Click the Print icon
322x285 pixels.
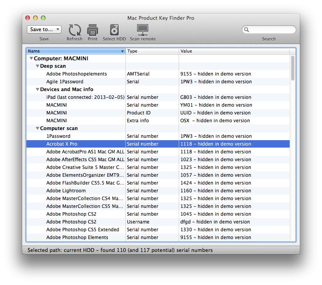coord(93,30)
